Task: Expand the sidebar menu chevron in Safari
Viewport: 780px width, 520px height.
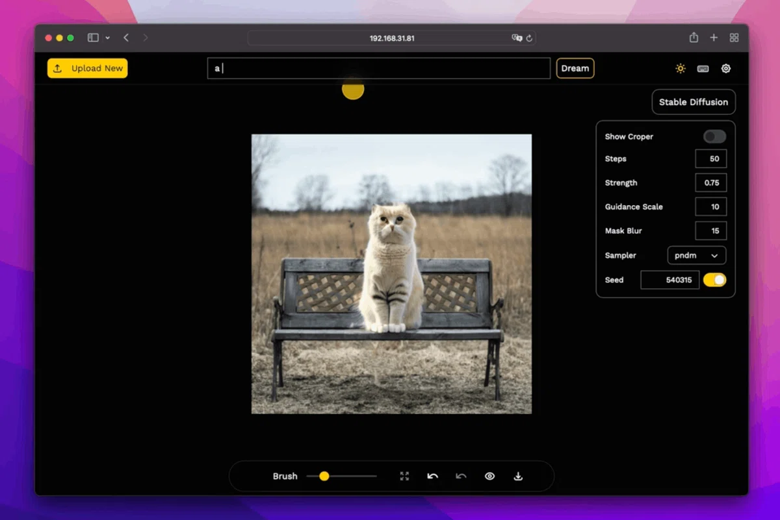Action: click(107, 38)
